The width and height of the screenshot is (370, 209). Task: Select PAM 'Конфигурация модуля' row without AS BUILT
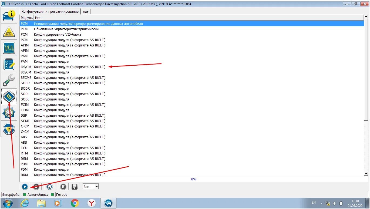[192, 61]
